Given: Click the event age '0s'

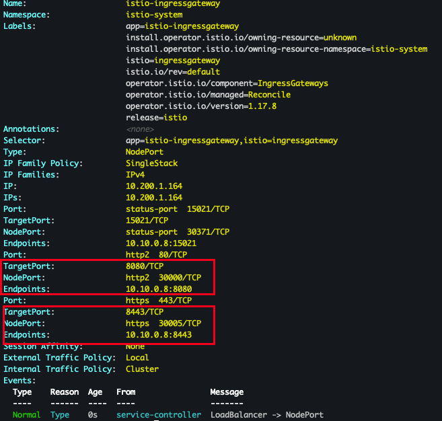Looking at the screenshot, I should click(92, 415).
